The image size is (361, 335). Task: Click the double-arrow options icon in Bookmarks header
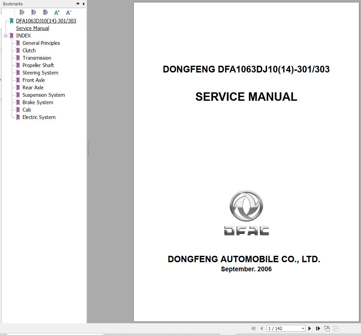point(78,4)
